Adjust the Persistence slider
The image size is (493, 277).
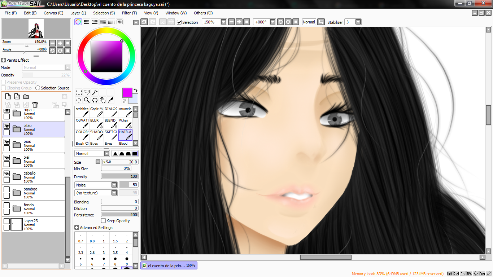click(x=119, y=215)
